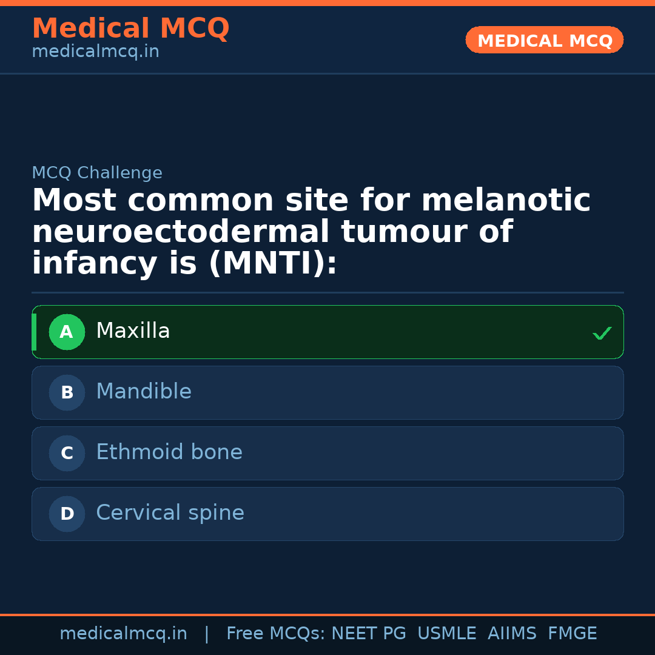Click the circular D badge beside Cervical spine
Screen dimensions: 655x655
click(67, 514)
